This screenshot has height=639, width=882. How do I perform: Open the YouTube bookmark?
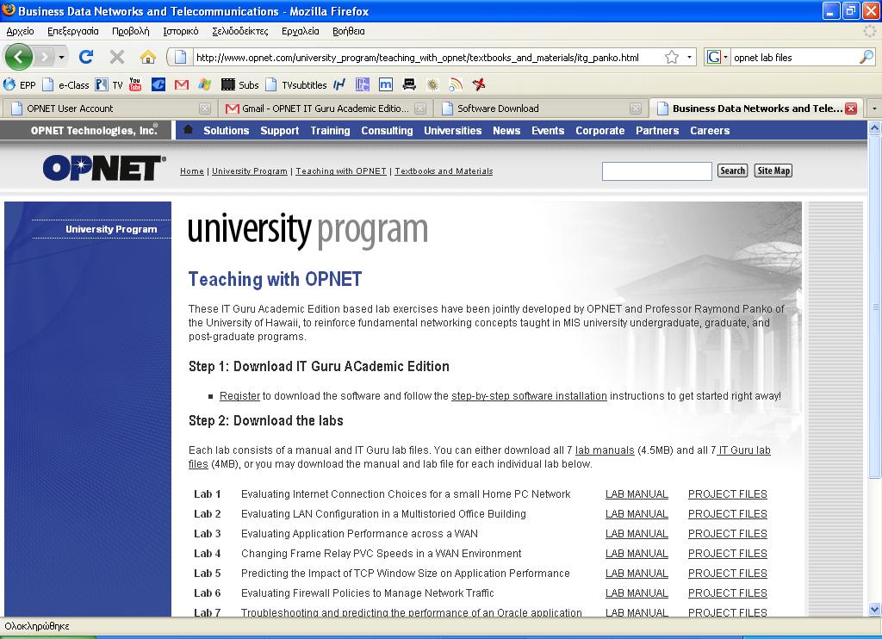coord(135,85)
